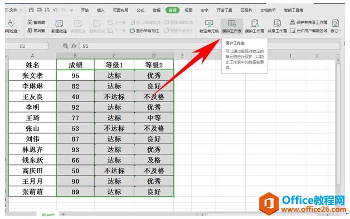Select column A header
Image resolution: width=350 pixels, height=219 pixels.
click(32, 56)
